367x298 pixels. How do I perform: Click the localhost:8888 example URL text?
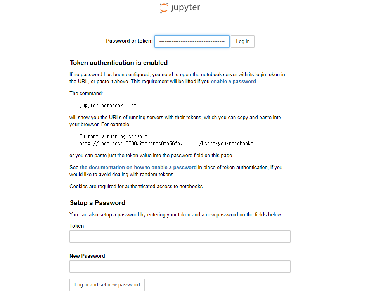[133, 144]
